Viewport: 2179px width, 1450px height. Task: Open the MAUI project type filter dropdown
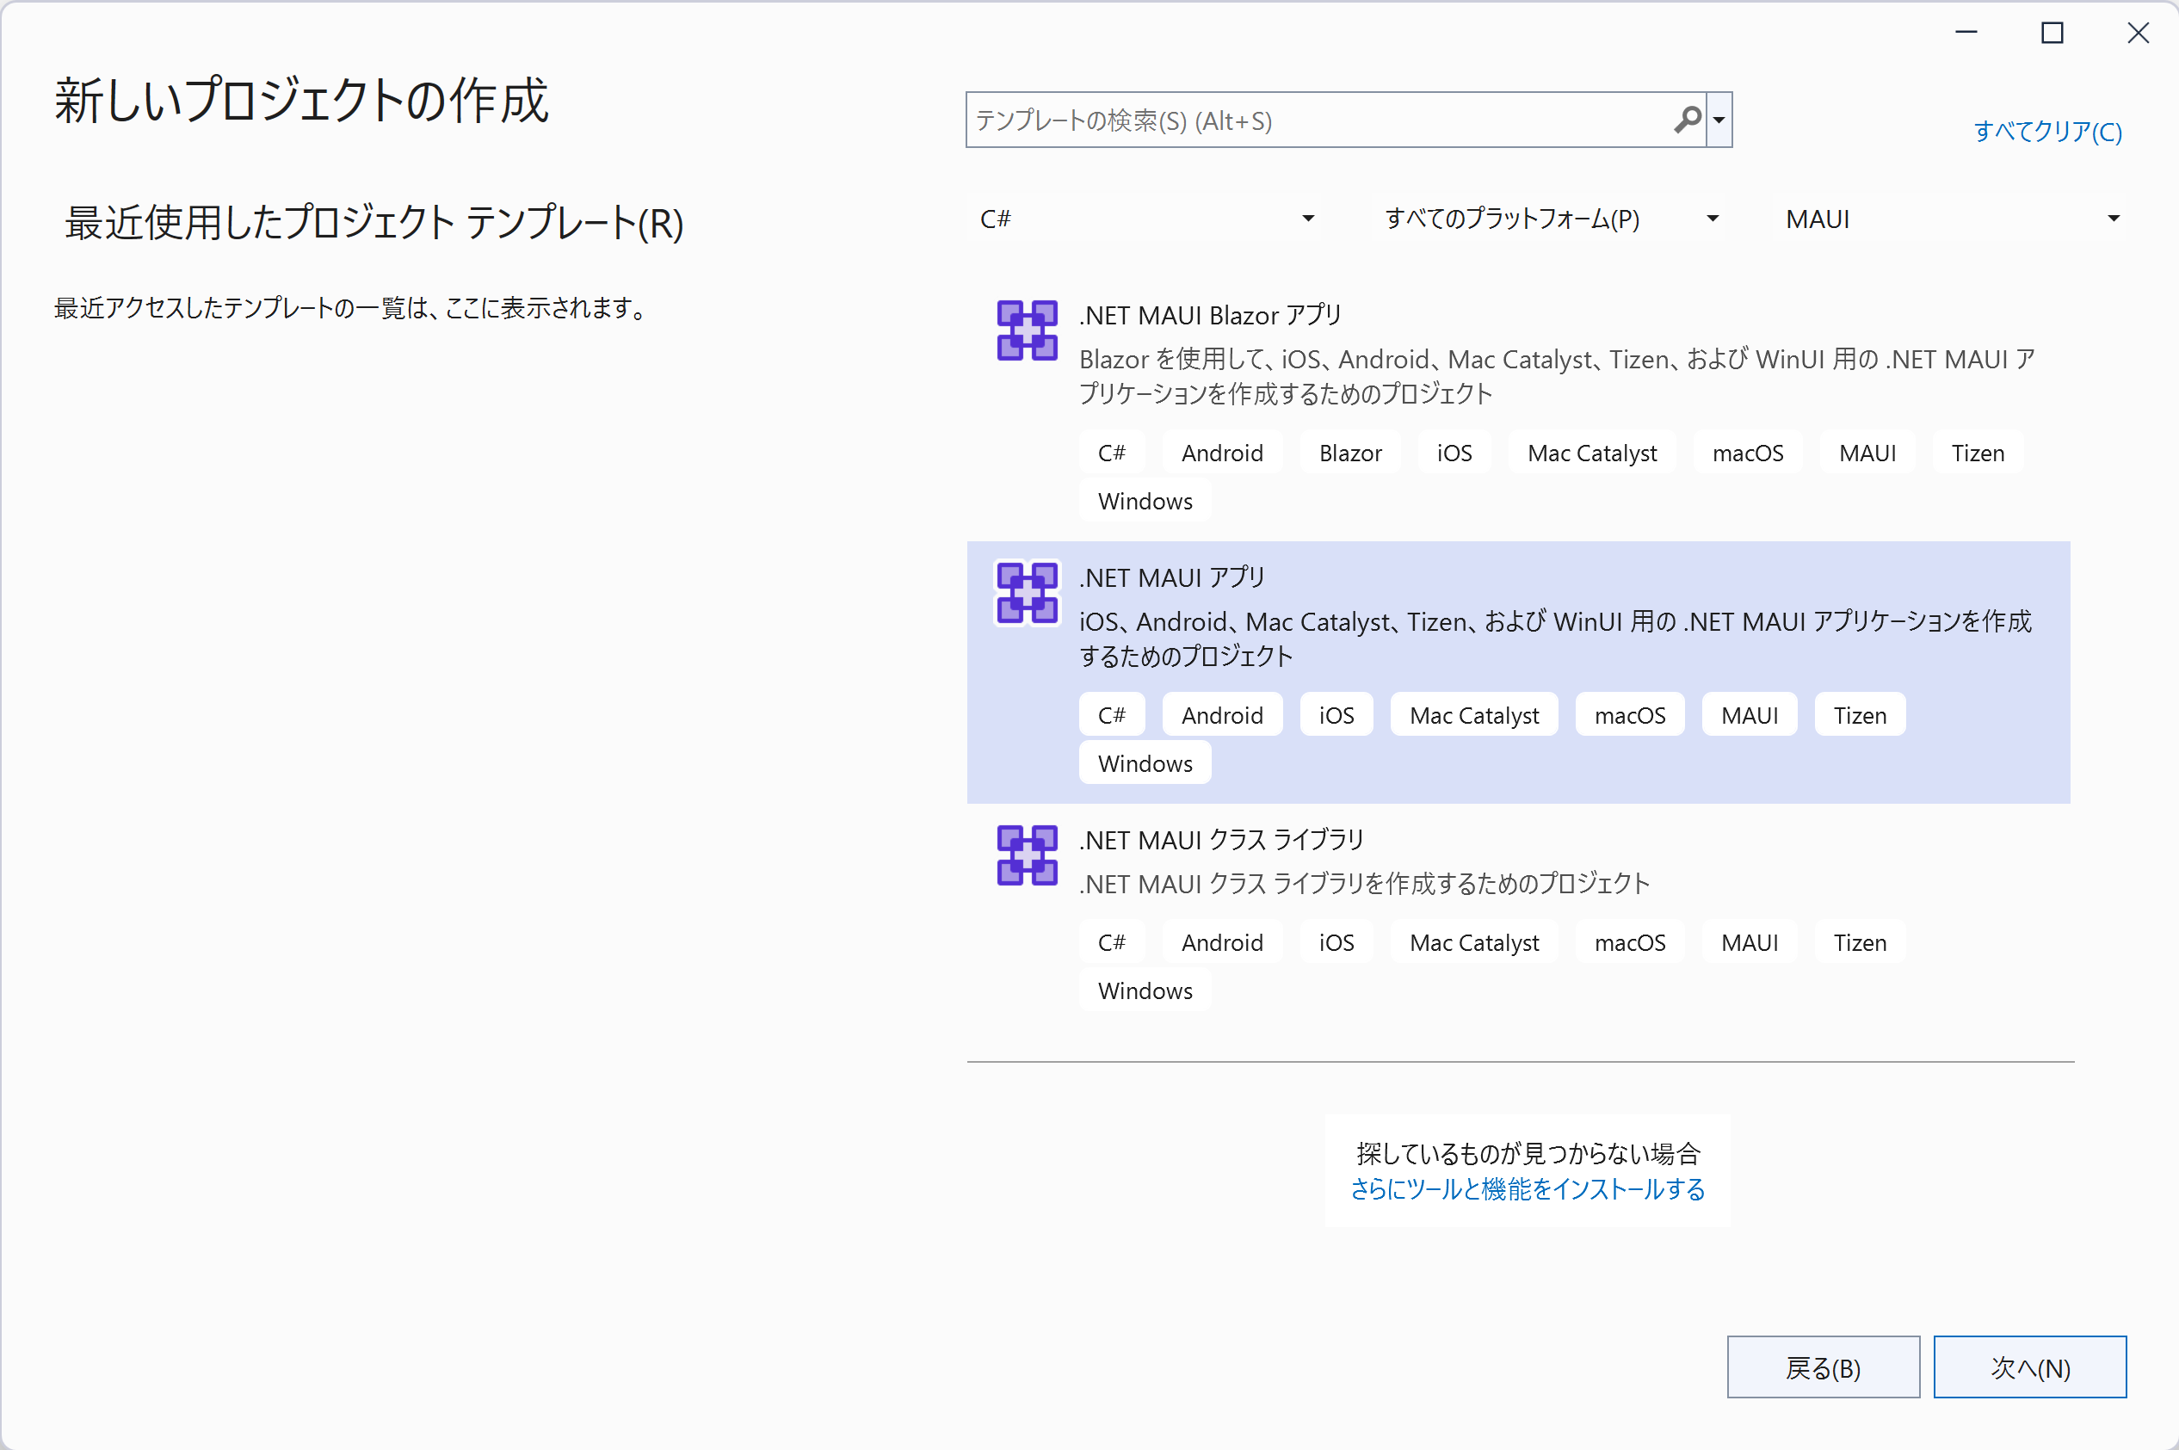click(1952, 219)
